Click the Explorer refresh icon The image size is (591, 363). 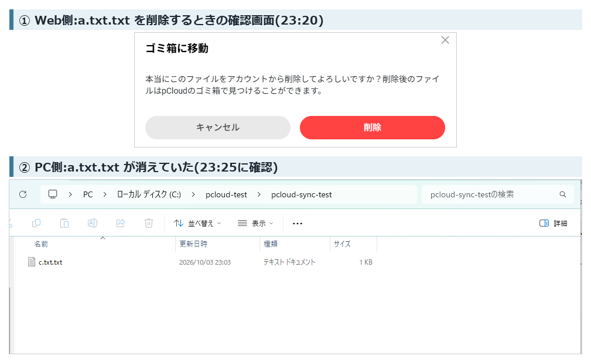pyautogui.click(x=23, y=194)
